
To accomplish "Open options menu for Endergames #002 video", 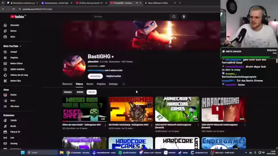I will coord(152,125).
